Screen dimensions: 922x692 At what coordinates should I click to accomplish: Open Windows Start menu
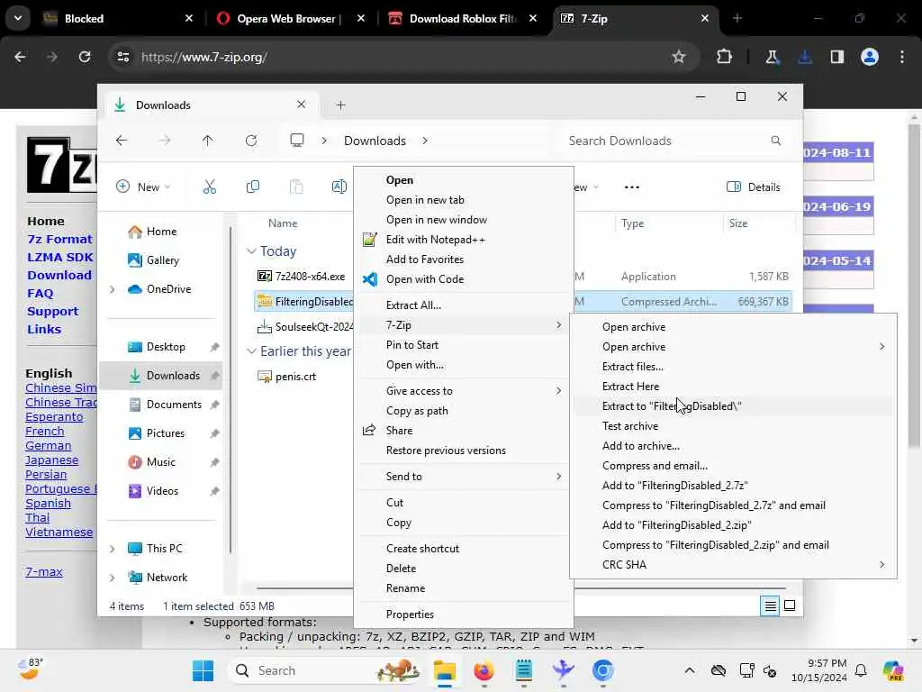203,670
